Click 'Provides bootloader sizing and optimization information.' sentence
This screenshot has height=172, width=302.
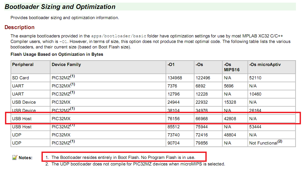[x=65, y=18]
